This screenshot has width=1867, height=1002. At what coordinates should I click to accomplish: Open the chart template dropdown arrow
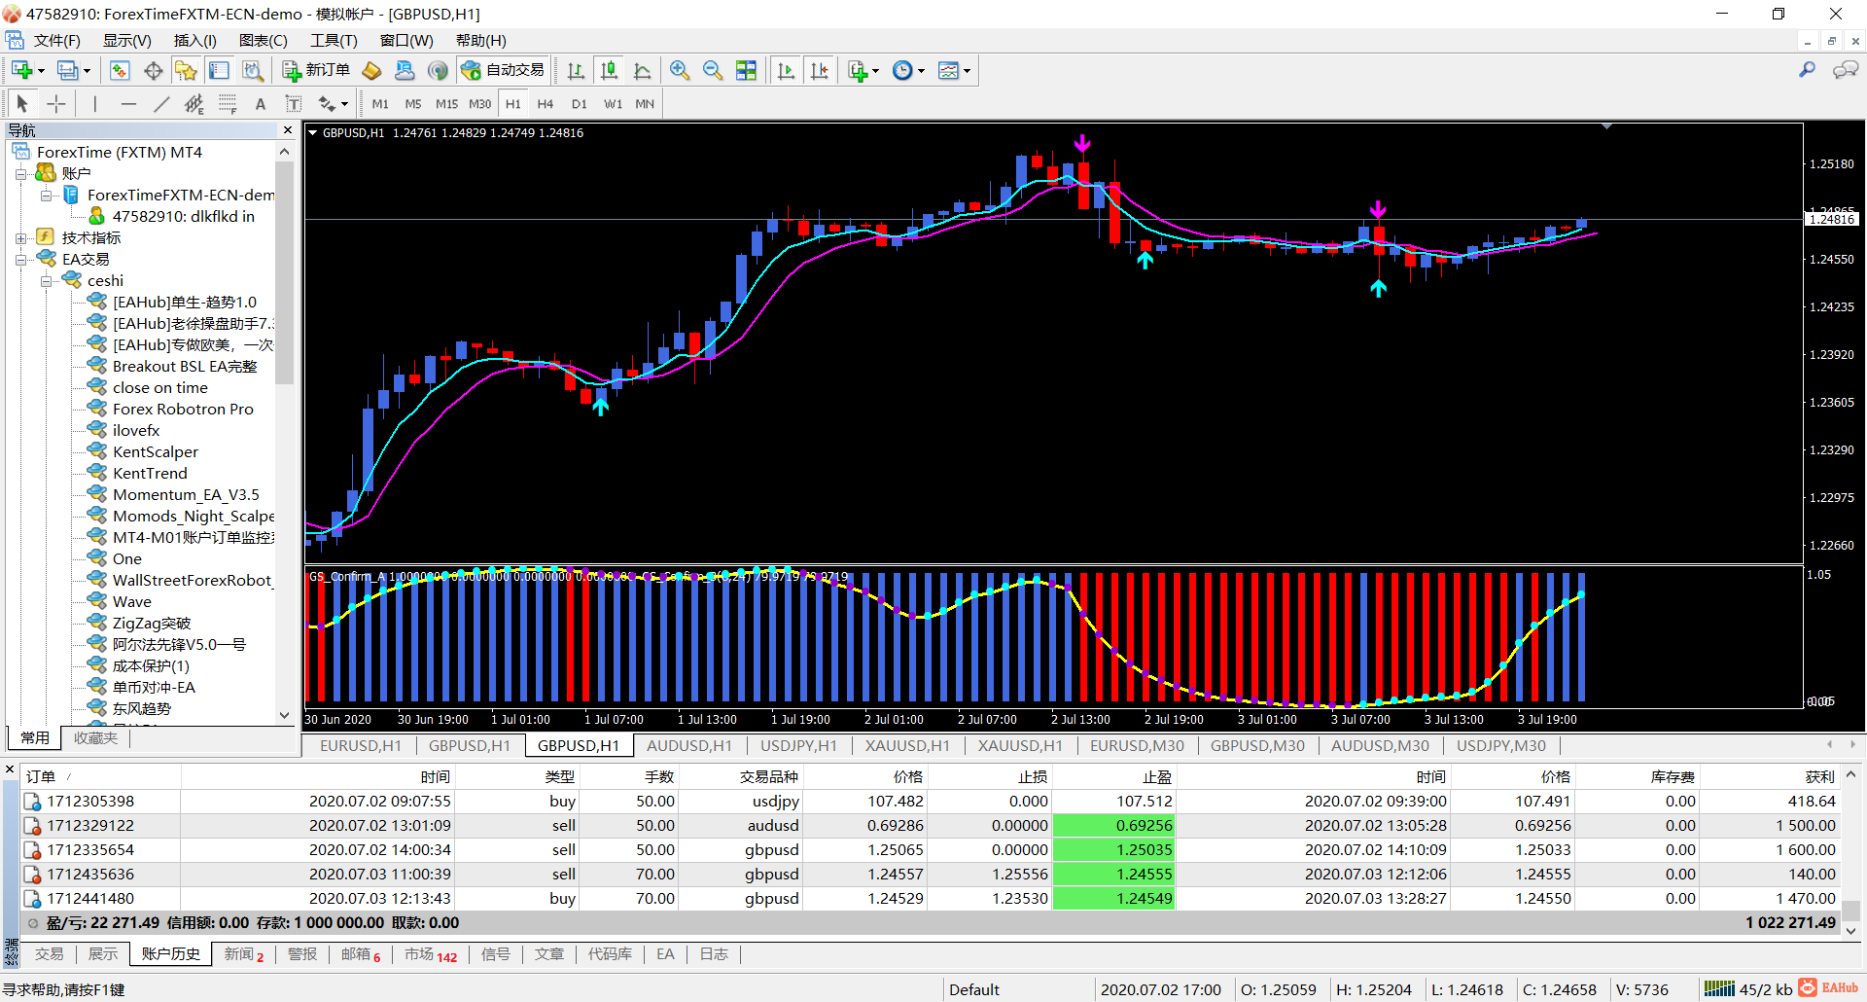coord(967,71)
